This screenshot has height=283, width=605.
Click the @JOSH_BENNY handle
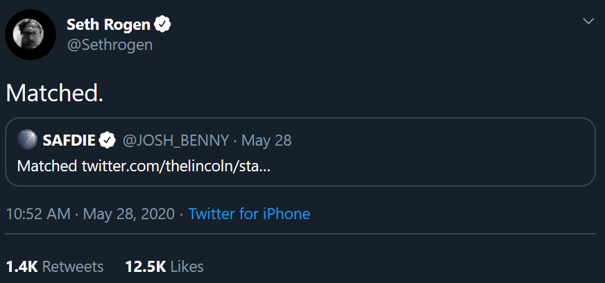176,140
